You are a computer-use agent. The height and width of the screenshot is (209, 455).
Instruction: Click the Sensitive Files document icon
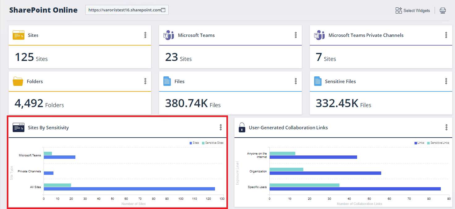point(318,81)
